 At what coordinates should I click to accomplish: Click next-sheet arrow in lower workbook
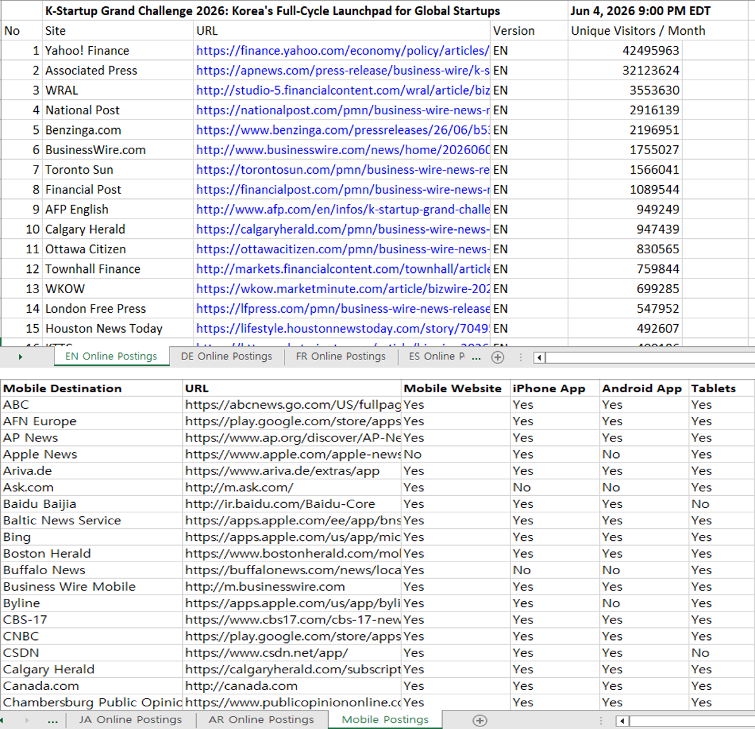(27, 720)
